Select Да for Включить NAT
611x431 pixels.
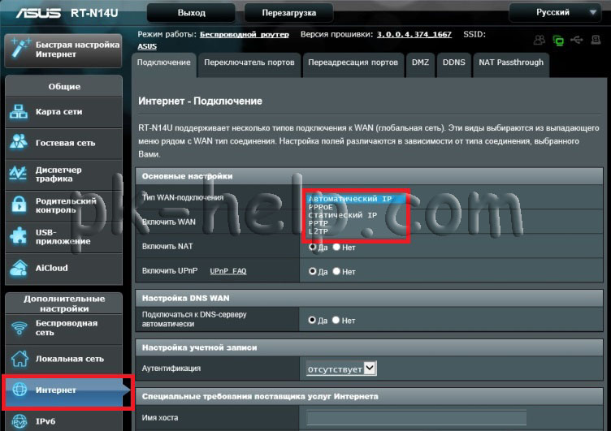312,247
